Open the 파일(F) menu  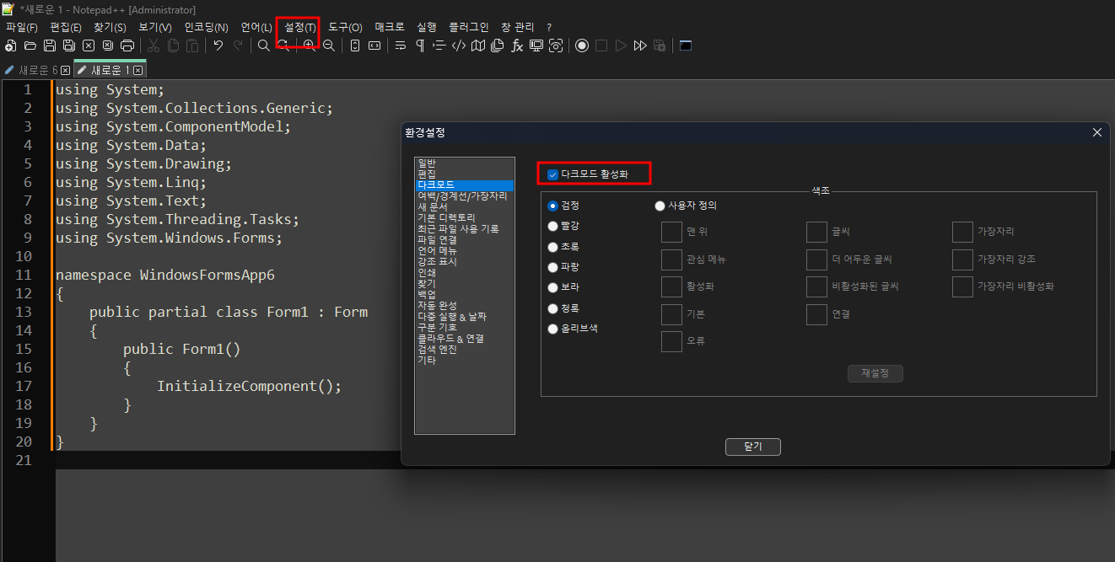click(x=22, y=27)
